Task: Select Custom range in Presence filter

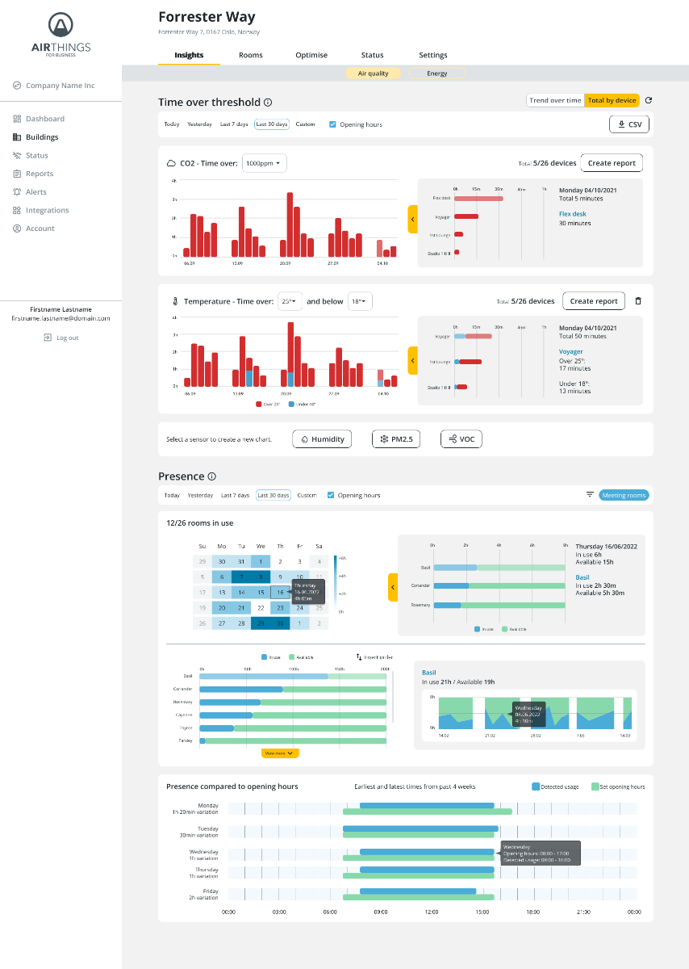Action: 307,495
